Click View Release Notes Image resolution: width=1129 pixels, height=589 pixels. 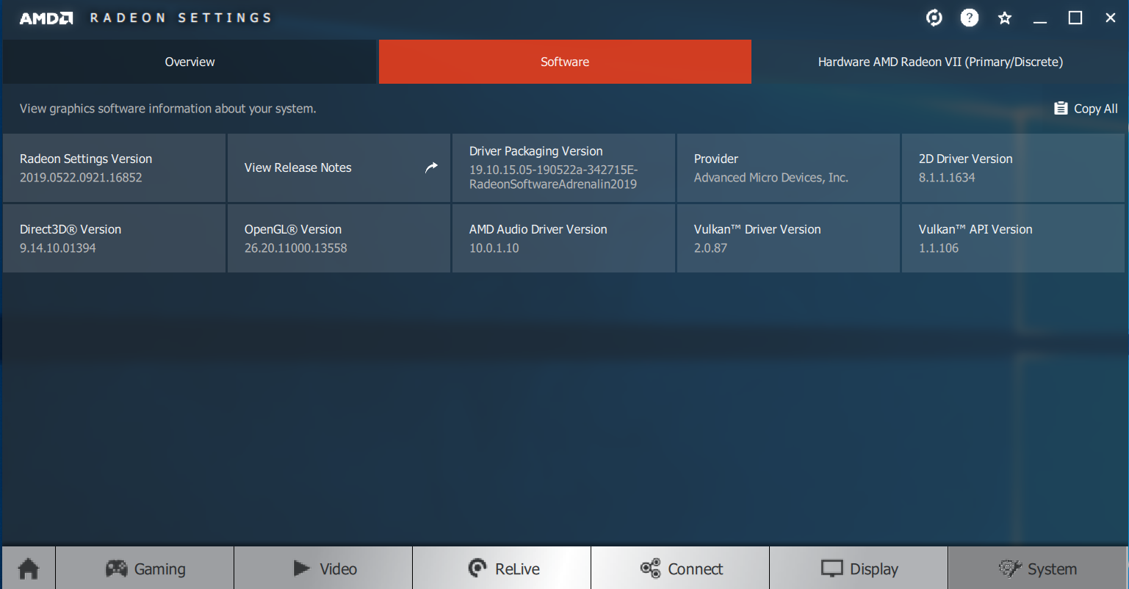click(298, 167)
